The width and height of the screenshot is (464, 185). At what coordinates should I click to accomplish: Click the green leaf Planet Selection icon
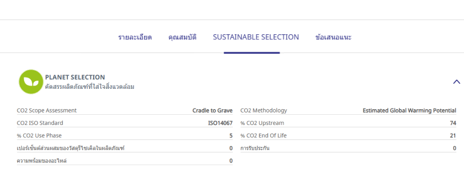click(x=31, y=82)
